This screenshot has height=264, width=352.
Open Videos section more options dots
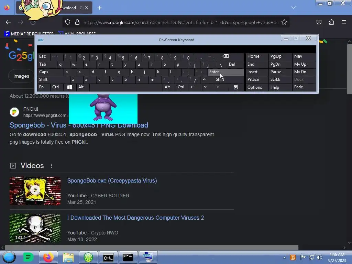[52, 166]
